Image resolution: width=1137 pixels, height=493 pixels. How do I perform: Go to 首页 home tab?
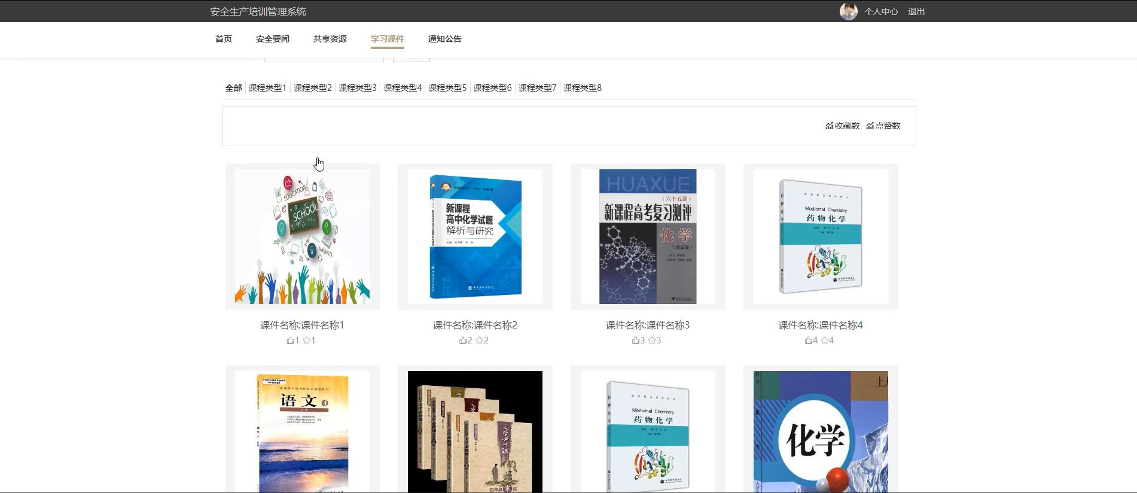pos(224,39)
